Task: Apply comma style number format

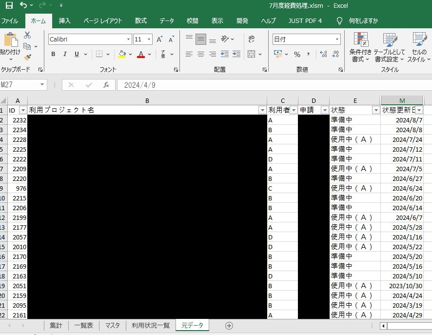Action: point(308,54)
